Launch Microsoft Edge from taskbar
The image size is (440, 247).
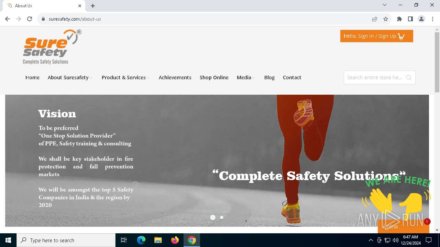(x=141, y=240)
